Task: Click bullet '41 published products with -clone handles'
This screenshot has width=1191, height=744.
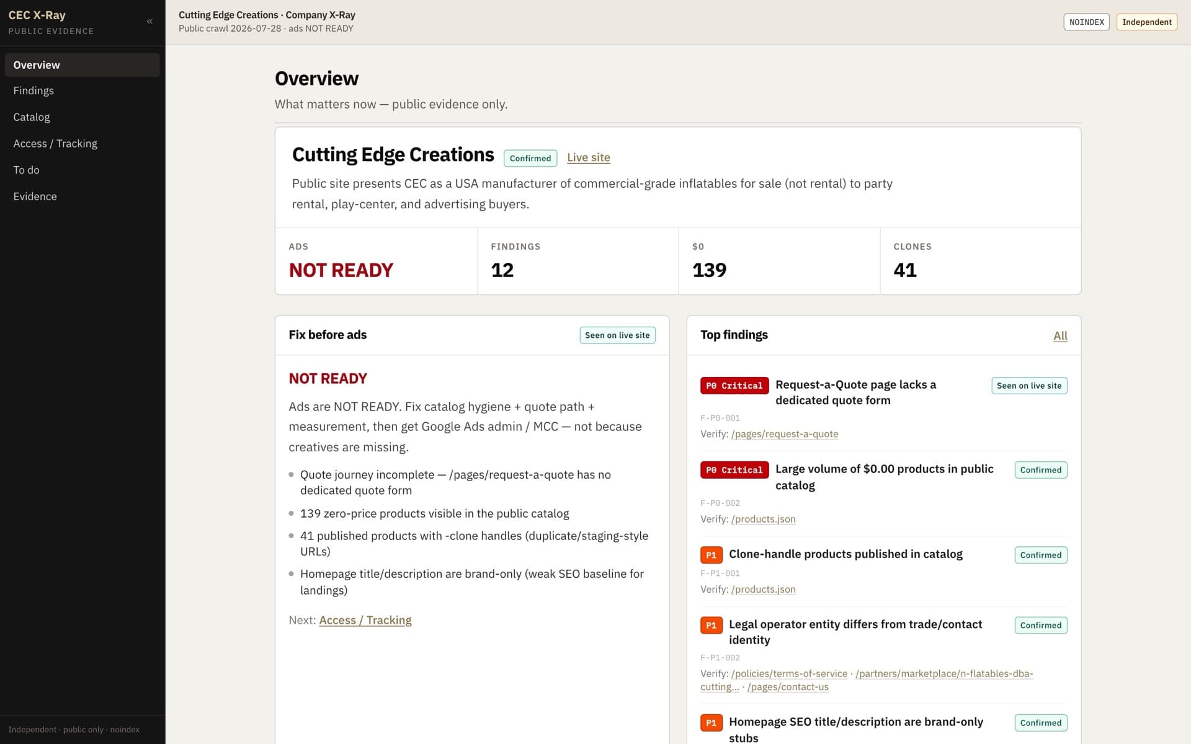Action: tap(474, 544)
